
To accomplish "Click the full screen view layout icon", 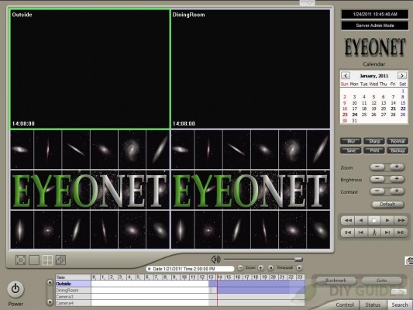I will (x=21, y=260).
